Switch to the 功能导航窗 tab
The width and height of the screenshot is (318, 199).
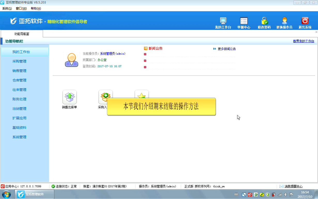(x=22, y=34)
